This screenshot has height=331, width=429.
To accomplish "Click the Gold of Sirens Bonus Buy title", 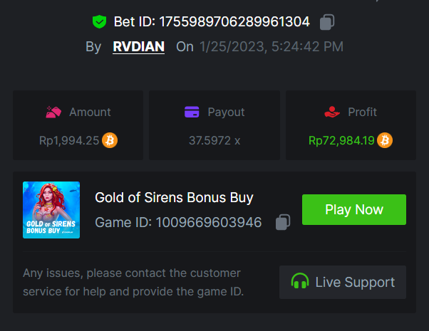I will (174, 198).
